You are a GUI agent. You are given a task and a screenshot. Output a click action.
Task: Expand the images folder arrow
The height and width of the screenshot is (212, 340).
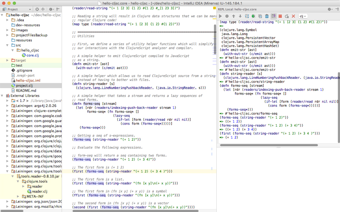pos(7,30)
